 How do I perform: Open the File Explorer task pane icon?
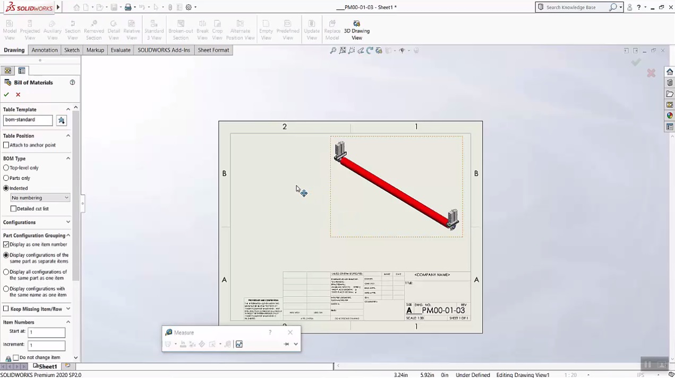pyautogui.click(x=670, y=94)
